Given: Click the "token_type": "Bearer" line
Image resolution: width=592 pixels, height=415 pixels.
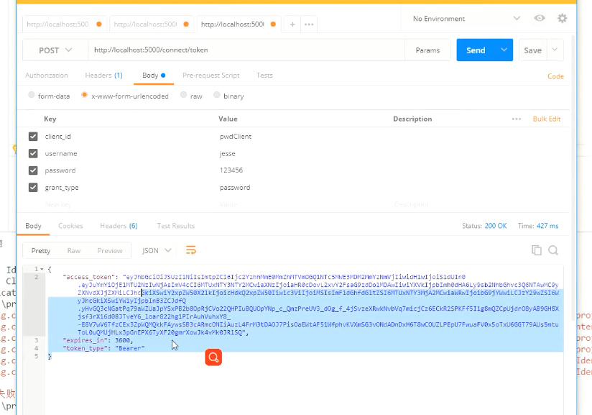Looking at the screenshot, I should coord(104,348).
